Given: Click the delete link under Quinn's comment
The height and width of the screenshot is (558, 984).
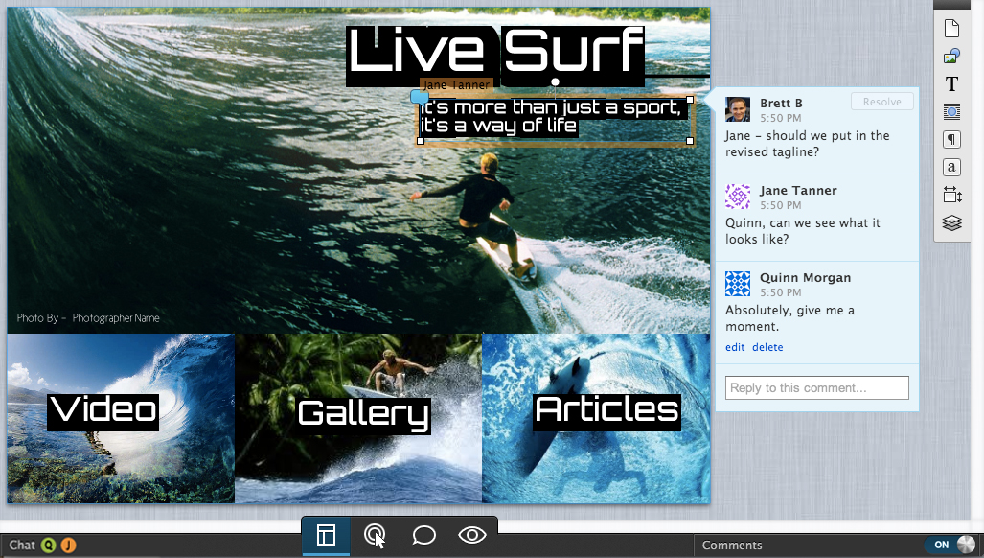Looking at the screenshot, I should [767, 347].
